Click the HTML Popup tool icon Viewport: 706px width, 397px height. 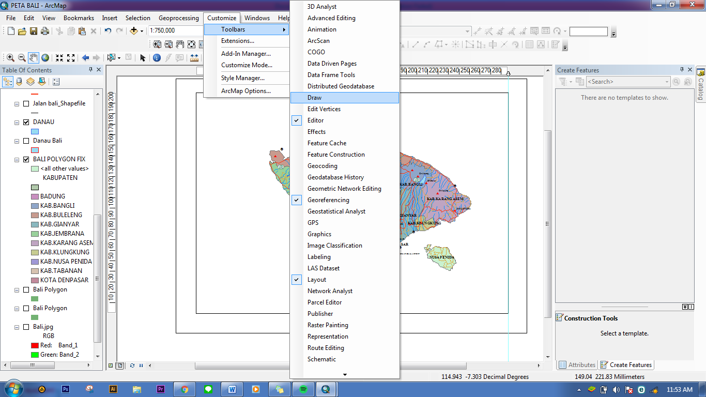[180, 57]
